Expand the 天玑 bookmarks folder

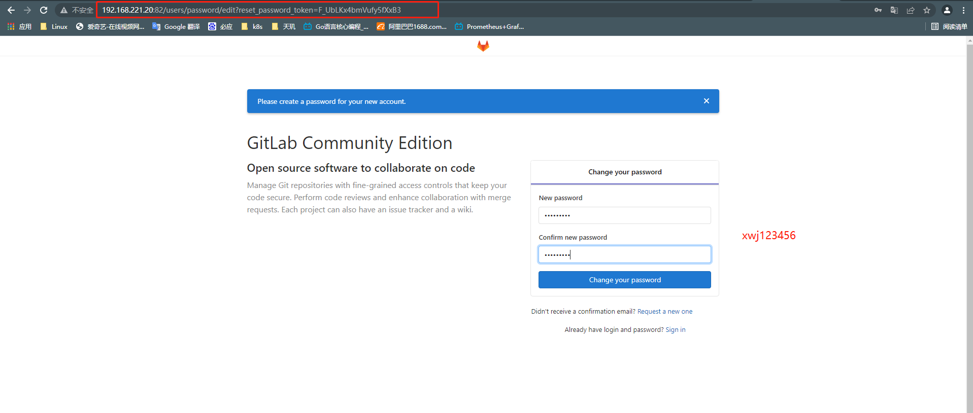click(283, 26)
